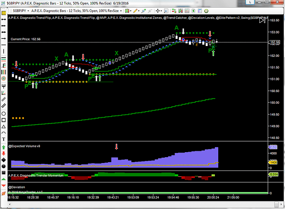Select the Horizontal Line tool
This screenshot has width=285, height=209.
tap(3, 45)
